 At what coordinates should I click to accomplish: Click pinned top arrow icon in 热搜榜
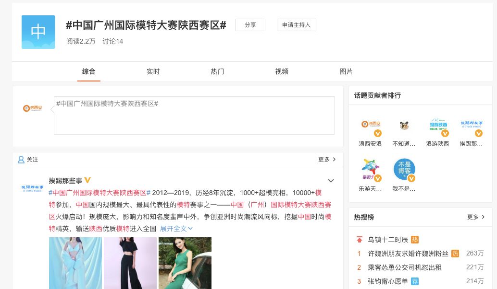coord(359,240)
